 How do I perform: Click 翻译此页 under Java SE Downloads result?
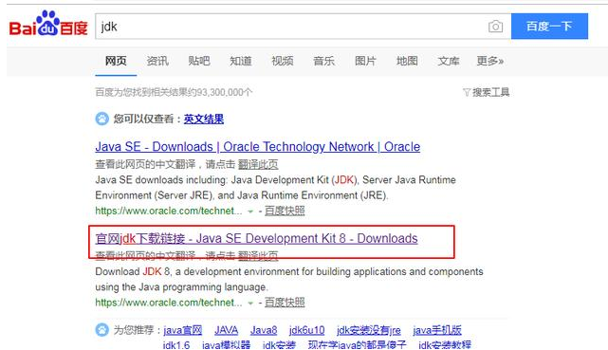pos(258,165)
